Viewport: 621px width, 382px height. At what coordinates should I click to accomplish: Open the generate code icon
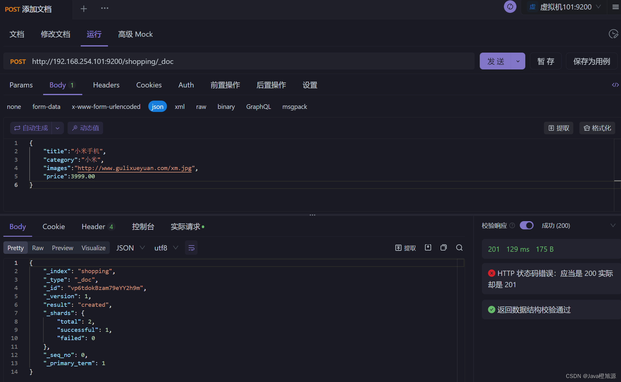615,85
